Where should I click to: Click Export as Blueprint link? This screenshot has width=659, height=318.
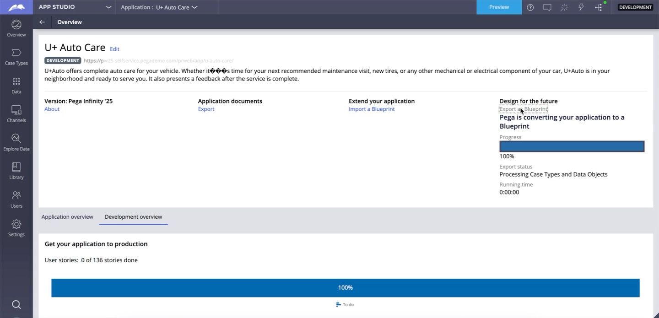point(524,109)
